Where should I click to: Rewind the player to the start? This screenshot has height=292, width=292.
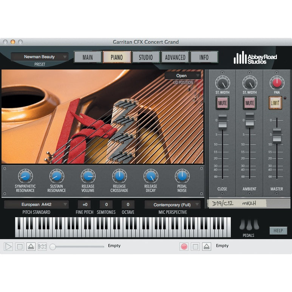[x=42, y=247]
